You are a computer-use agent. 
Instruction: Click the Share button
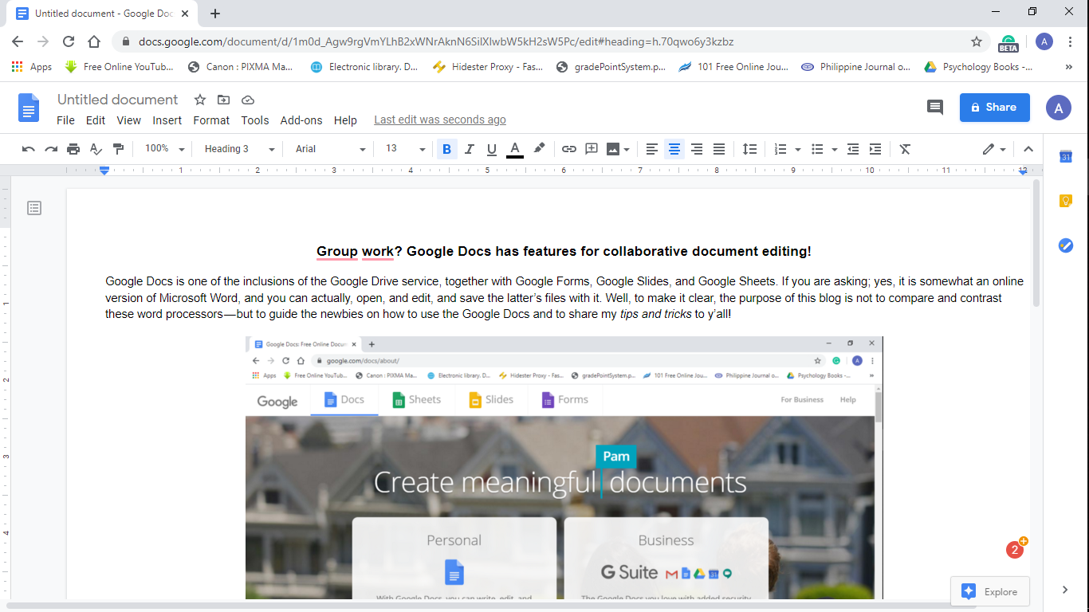[994, 107]
